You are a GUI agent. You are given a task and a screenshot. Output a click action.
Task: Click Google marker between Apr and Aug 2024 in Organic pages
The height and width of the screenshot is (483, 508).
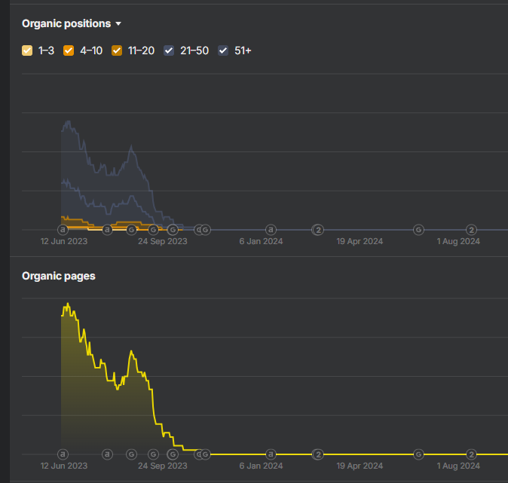click(x=419, y=454)
